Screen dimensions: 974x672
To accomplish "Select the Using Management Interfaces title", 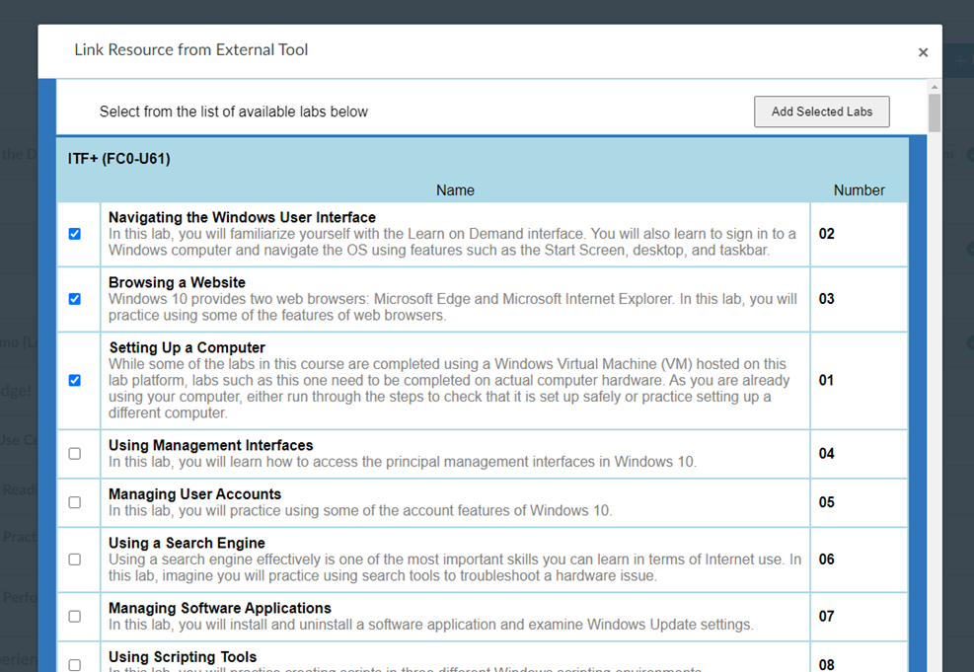I will 210,445.
